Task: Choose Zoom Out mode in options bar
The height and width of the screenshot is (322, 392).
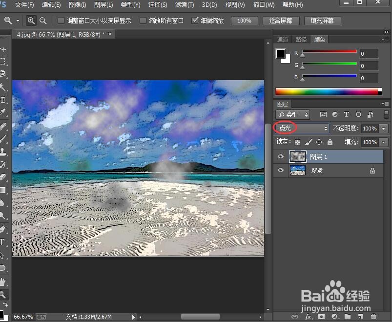Action: coord(43,21)
